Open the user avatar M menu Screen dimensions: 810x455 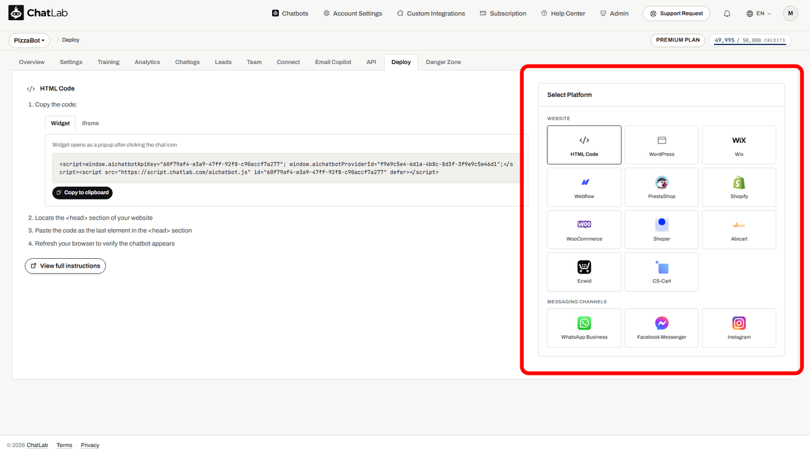point(790,13)
